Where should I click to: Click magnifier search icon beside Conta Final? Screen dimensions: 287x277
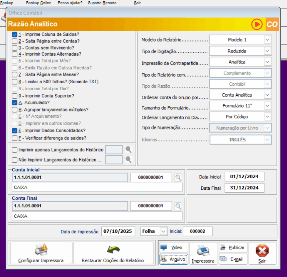coord(178,206)
